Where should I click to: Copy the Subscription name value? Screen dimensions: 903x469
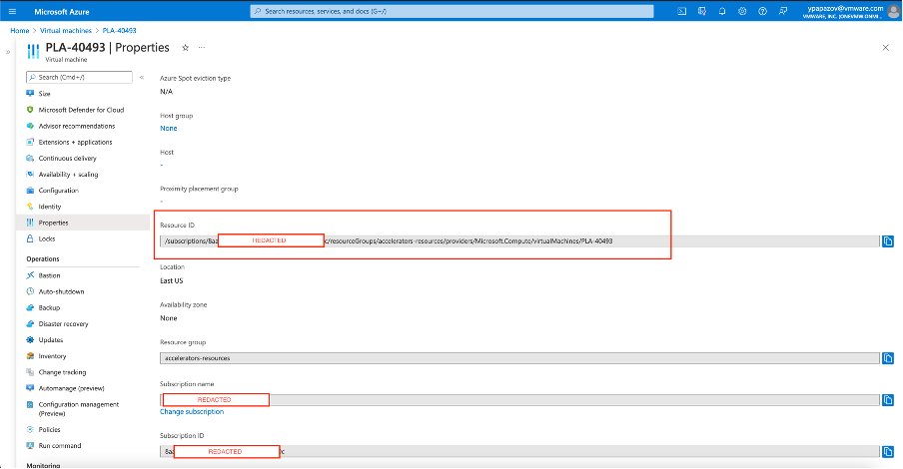(x=888, y=400)
